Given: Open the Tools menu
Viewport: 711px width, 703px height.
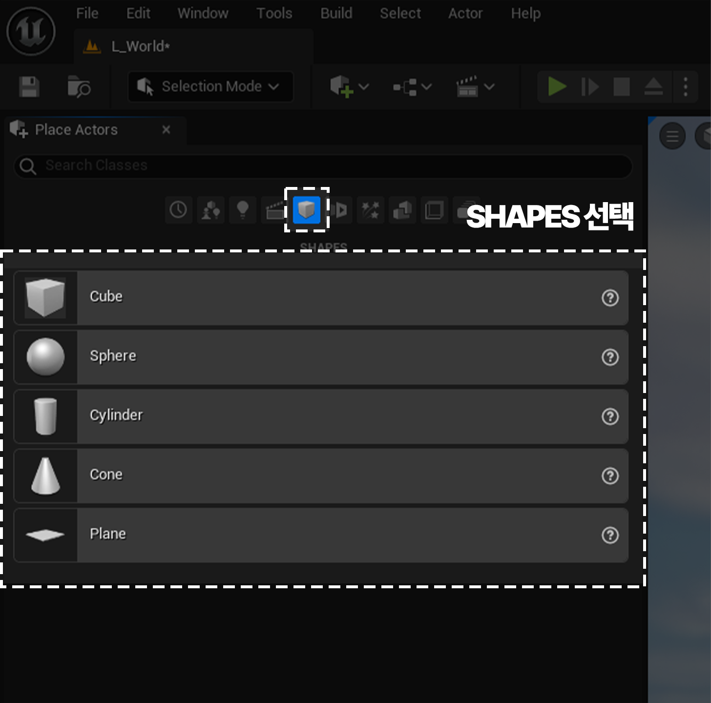Looking at the screenshot, I should coord(274,13).
